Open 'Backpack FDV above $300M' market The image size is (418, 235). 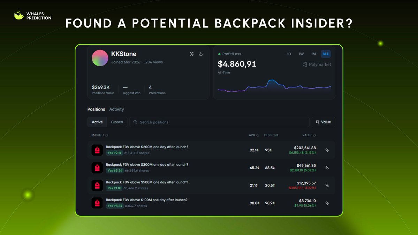pyautogui.click(x=147, y=165)
